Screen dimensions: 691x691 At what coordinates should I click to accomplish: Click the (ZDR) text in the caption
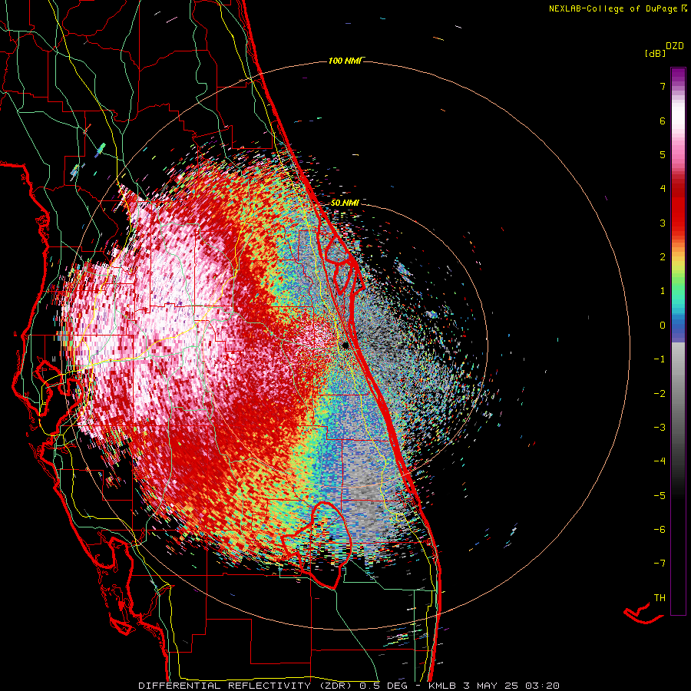coord(336,686)
